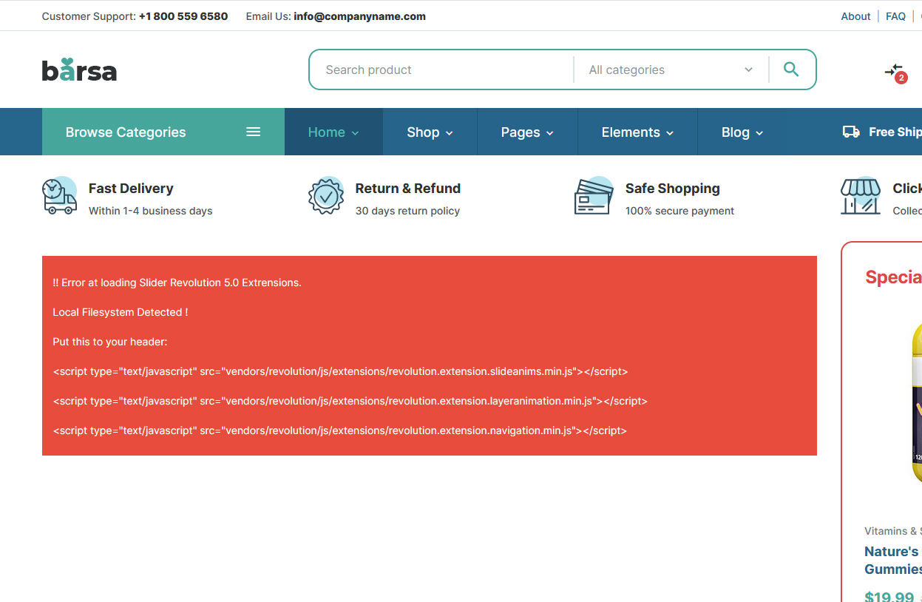Screen dimensions: 922x602
Task: Open the Blog menu item
Action: click(742, 132)
